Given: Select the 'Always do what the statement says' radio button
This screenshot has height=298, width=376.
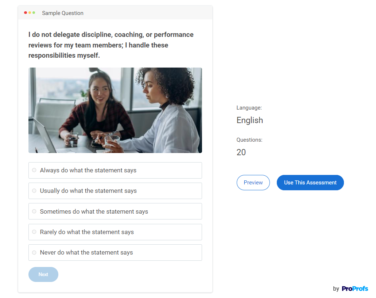Looking at the screenshot, I should 34,170.
